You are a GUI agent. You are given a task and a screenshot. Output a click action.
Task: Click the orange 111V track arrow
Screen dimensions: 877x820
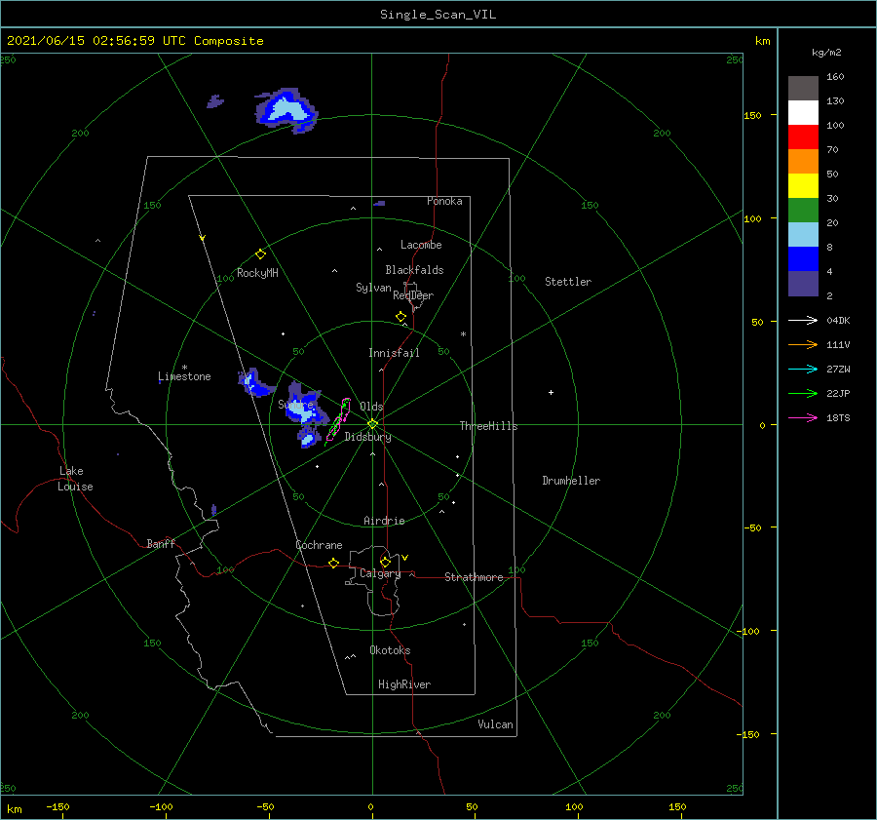[x=803, y=345]
